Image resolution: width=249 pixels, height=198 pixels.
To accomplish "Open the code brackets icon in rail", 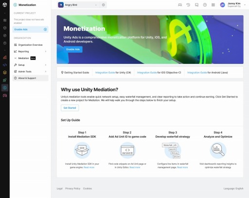I will pyautogui.click(x=5, y=65).
